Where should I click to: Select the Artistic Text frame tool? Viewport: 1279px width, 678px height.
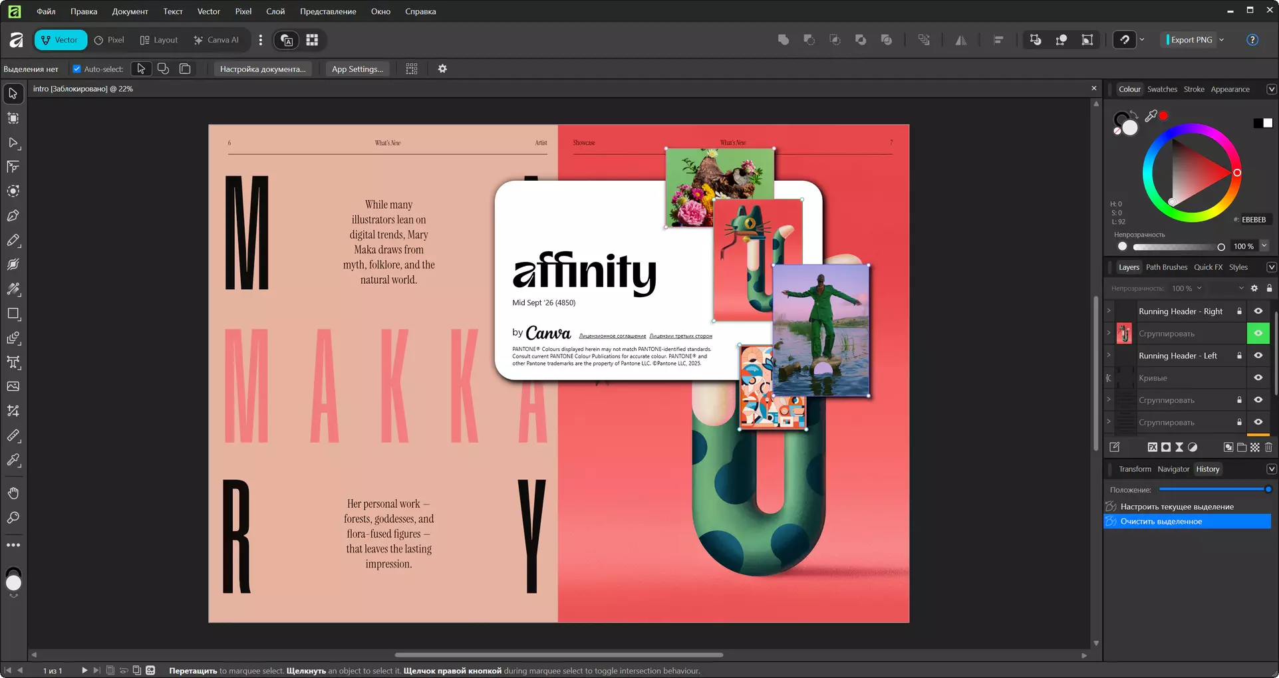click(x=13, y=362)
